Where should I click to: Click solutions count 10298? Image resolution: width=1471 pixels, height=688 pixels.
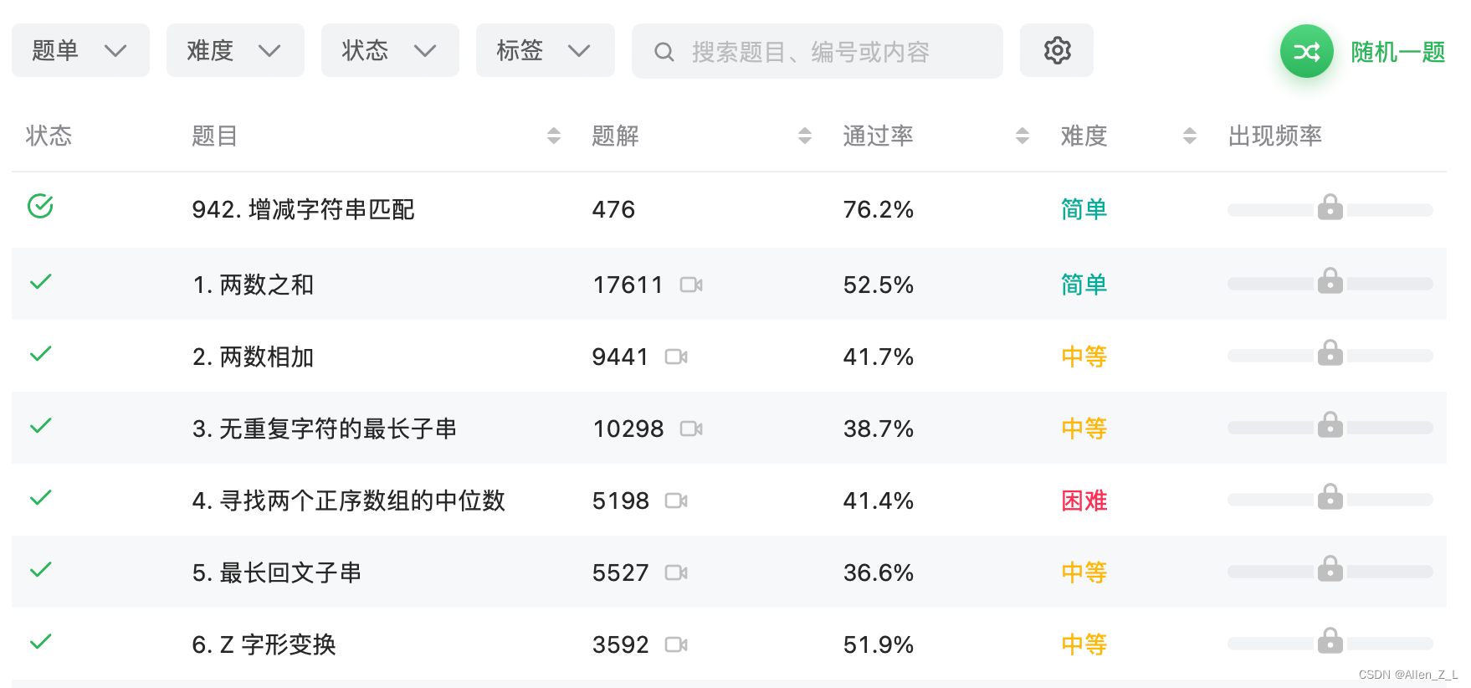(628, 429)
